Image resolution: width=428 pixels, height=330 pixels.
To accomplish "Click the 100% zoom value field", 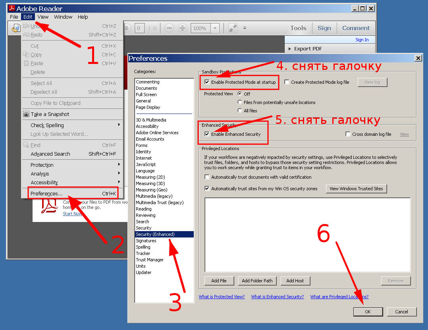I will pos(201,28).
